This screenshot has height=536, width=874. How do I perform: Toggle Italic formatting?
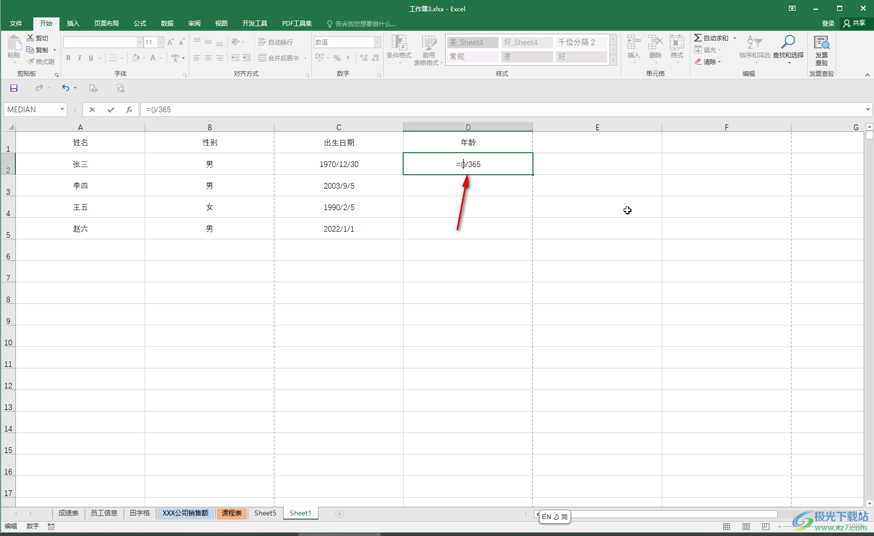coord(80,58)
